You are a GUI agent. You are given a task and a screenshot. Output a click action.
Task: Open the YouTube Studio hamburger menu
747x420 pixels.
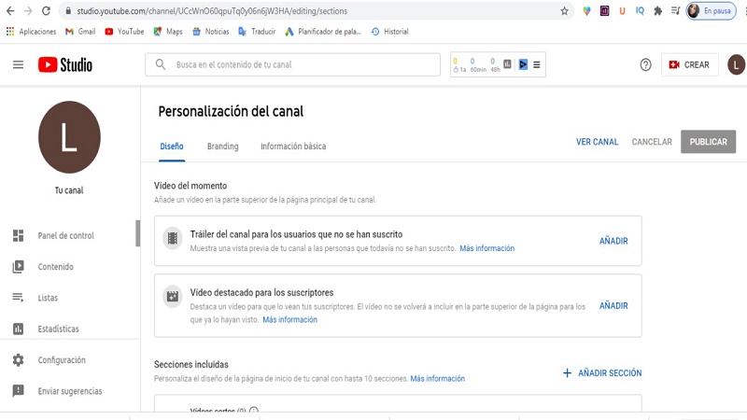pos(18,64)
